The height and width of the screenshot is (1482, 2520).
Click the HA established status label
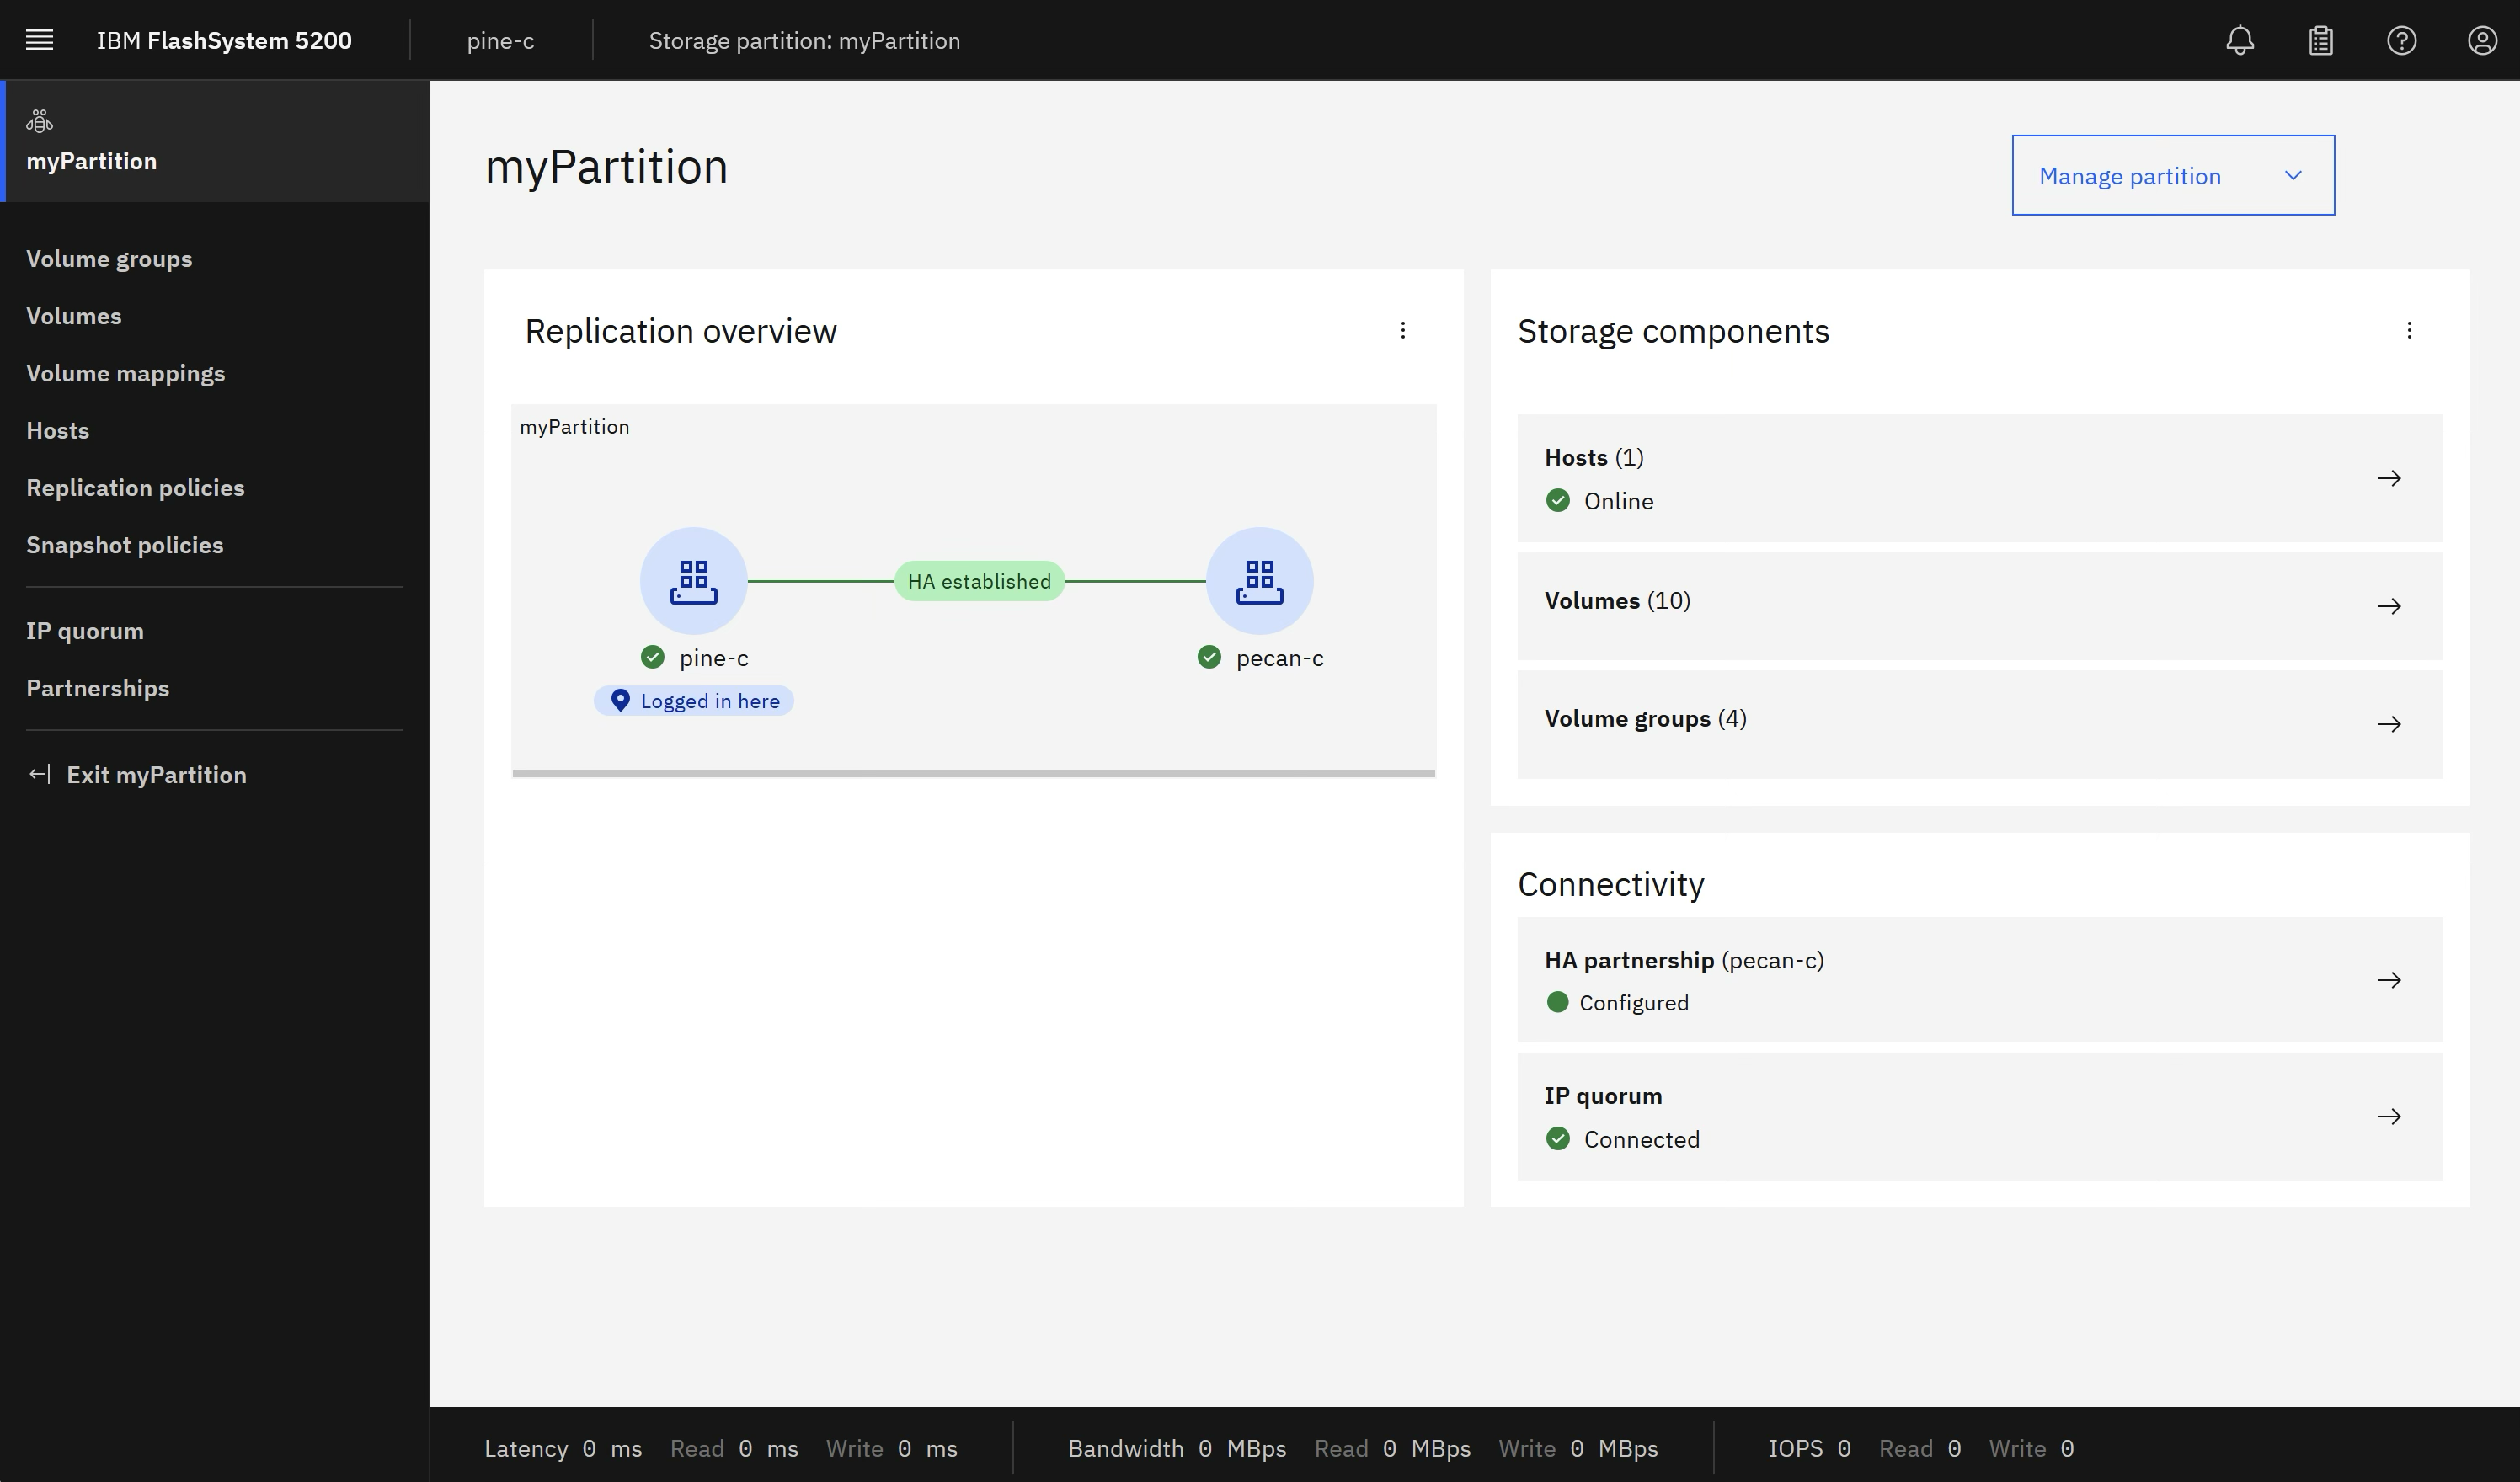tap(979, 580)
